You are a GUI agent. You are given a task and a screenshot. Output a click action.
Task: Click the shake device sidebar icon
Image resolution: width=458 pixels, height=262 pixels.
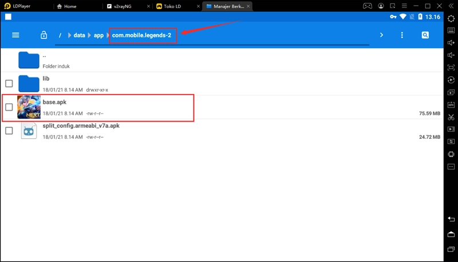coord(451,154)
